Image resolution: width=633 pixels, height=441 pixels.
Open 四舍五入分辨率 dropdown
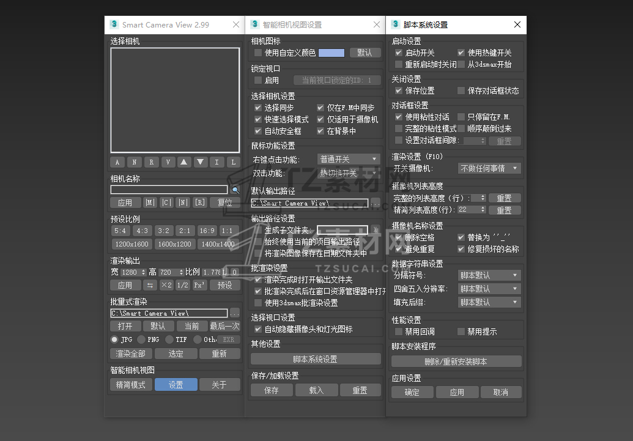click(x=489, y=289)
